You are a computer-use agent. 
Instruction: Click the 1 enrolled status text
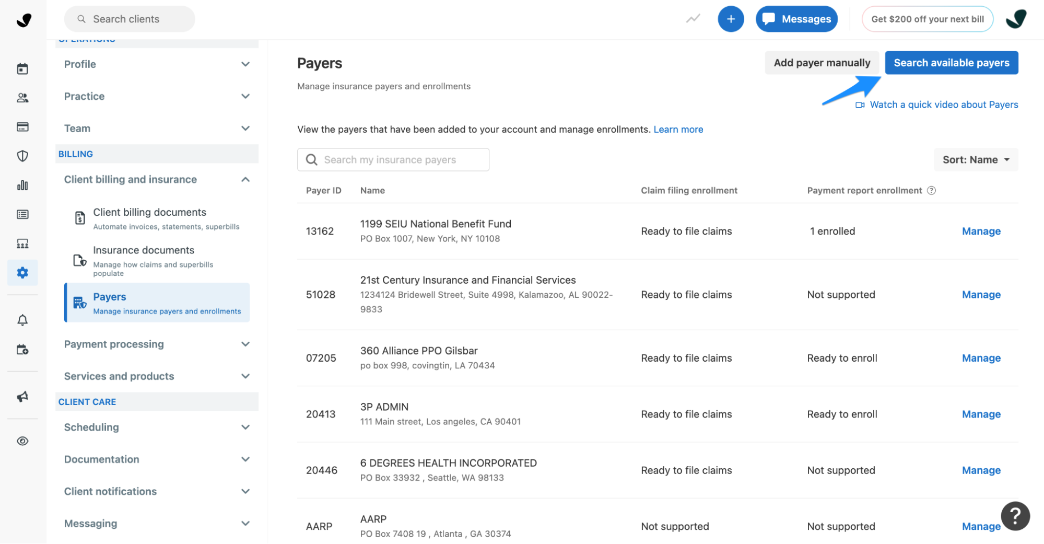[832, 232]
